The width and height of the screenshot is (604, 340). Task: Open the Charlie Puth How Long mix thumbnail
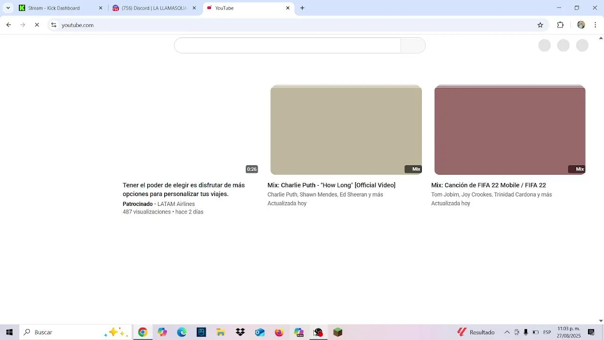click(346, 130)
